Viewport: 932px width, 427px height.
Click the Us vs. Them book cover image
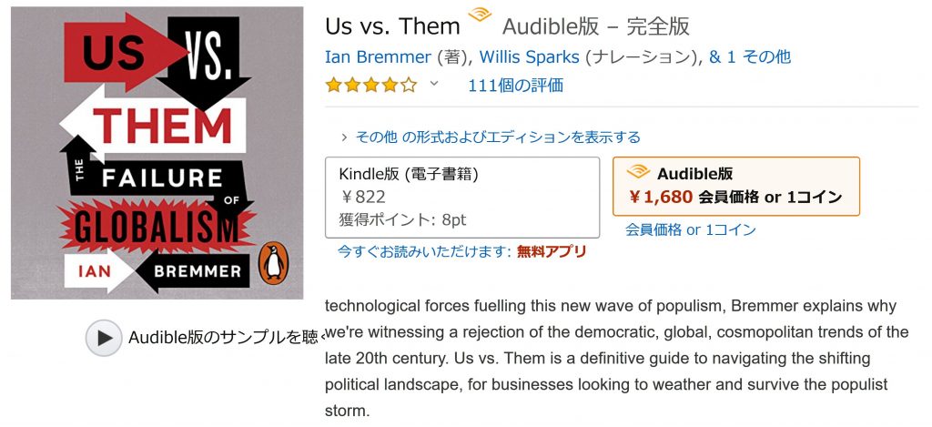[x=157, y=153]
